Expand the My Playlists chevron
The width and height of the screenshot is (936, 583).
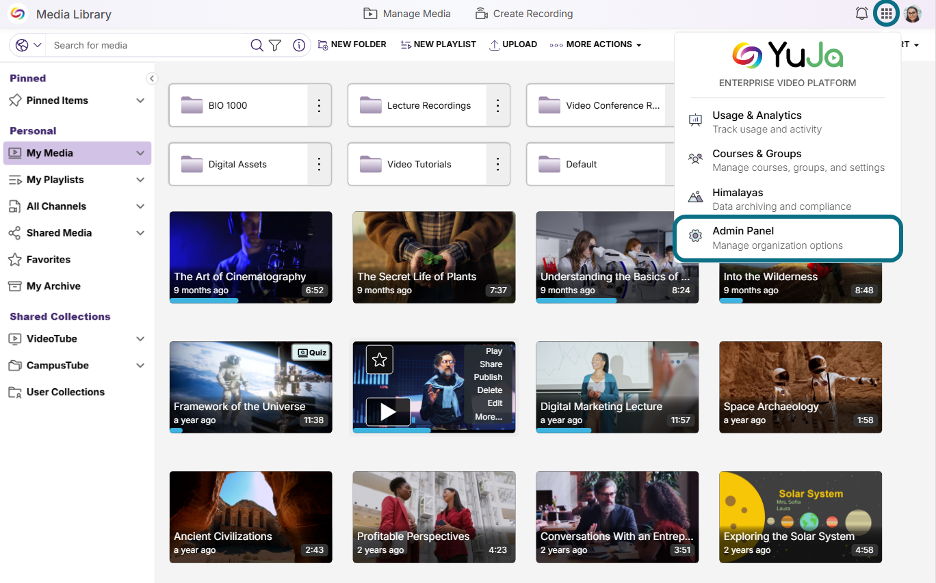tap(140, 180)
